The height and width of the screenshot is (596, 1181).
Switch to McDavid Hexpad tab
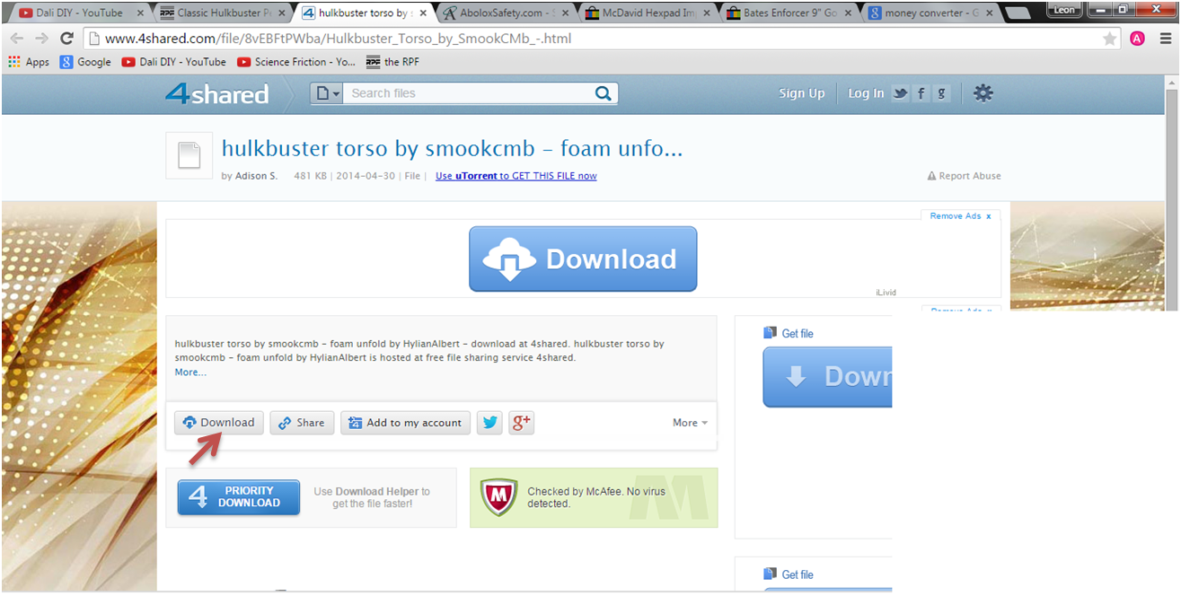click(x=648, y=13)
